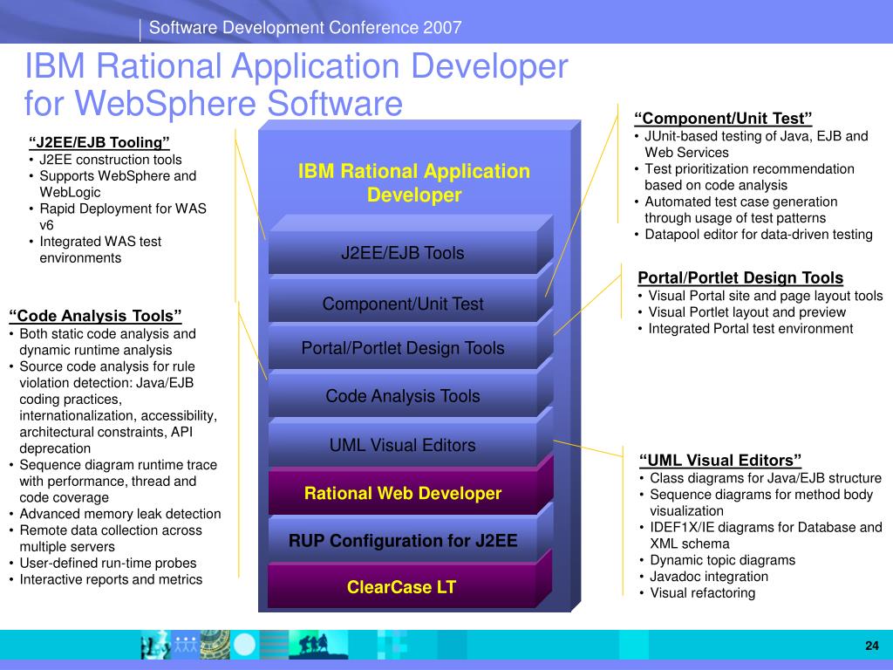This screenshot has width=893, height=670.
Task: Click "Datapool editor for data-driven testing"
Action: point(758,234)
